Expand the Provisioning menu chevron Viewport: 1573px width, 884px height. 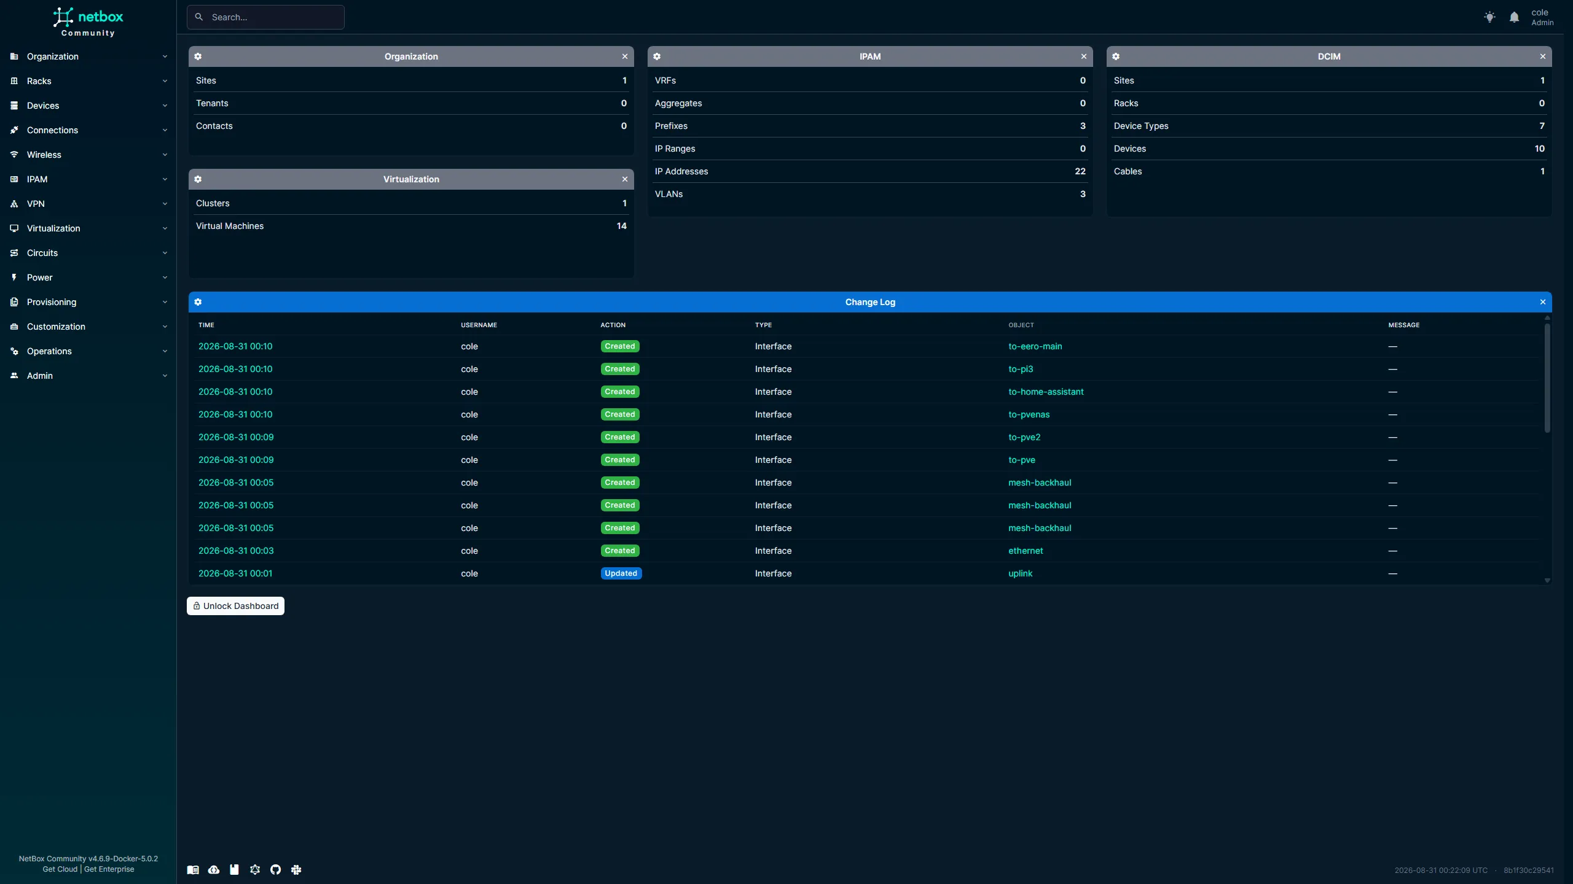coord(165,302)
